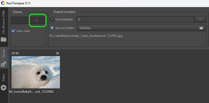The image size is (209, 103).
Task: Click the 06_CutestBabyA... ock_7222882 filename label
Action: (31, 92)
